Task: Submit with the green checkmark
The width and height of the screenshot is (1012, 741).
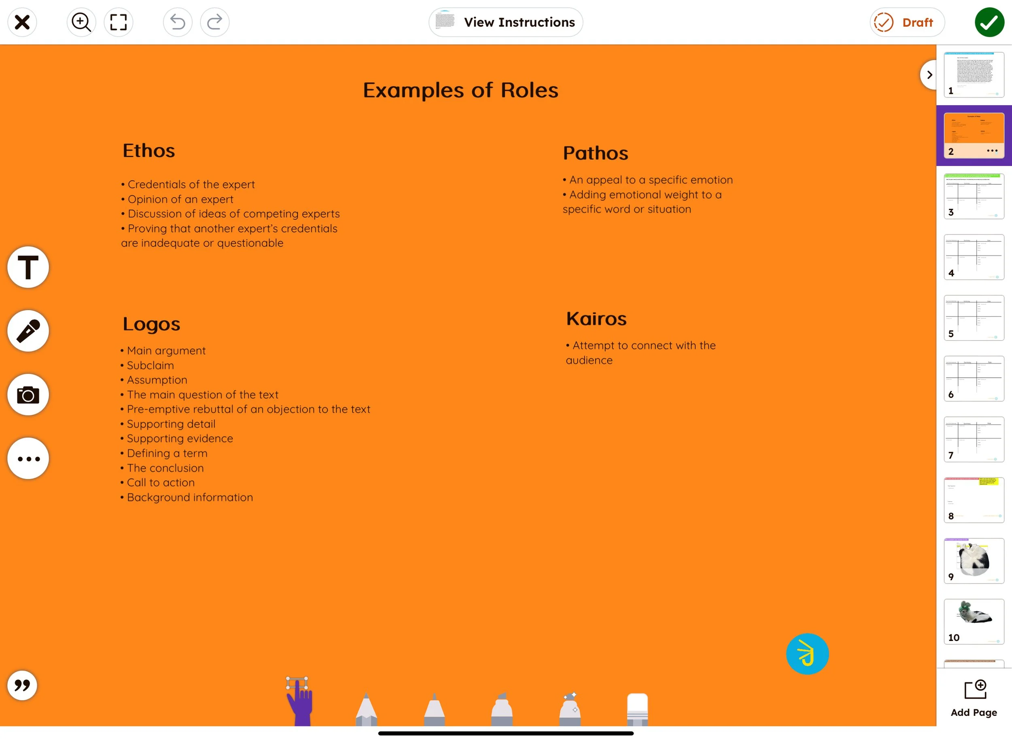Action: (x=989, y=22)
